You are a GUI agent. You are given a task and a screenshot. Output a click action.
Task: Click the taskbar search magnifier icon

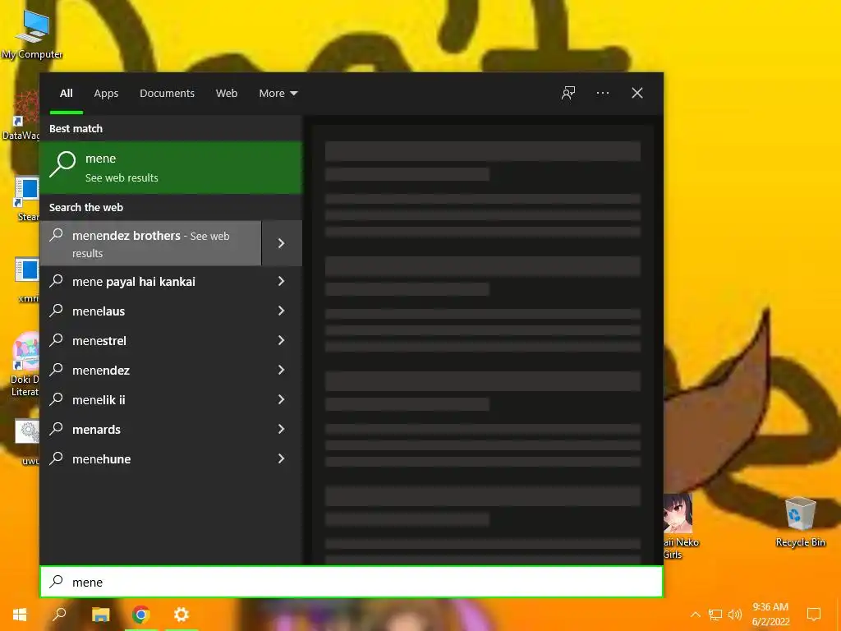tap(59, 615)
